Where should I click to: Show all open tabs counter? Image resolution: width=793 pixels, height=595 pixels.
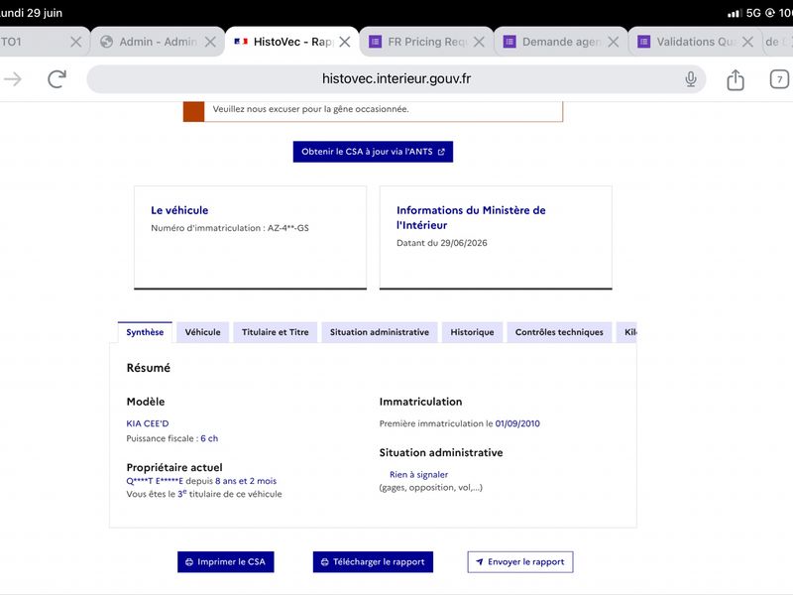click(x=779, y=79)
